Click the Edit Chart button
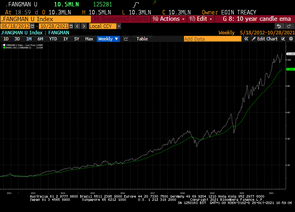The image size is (295, 212). tap(265, 39)
